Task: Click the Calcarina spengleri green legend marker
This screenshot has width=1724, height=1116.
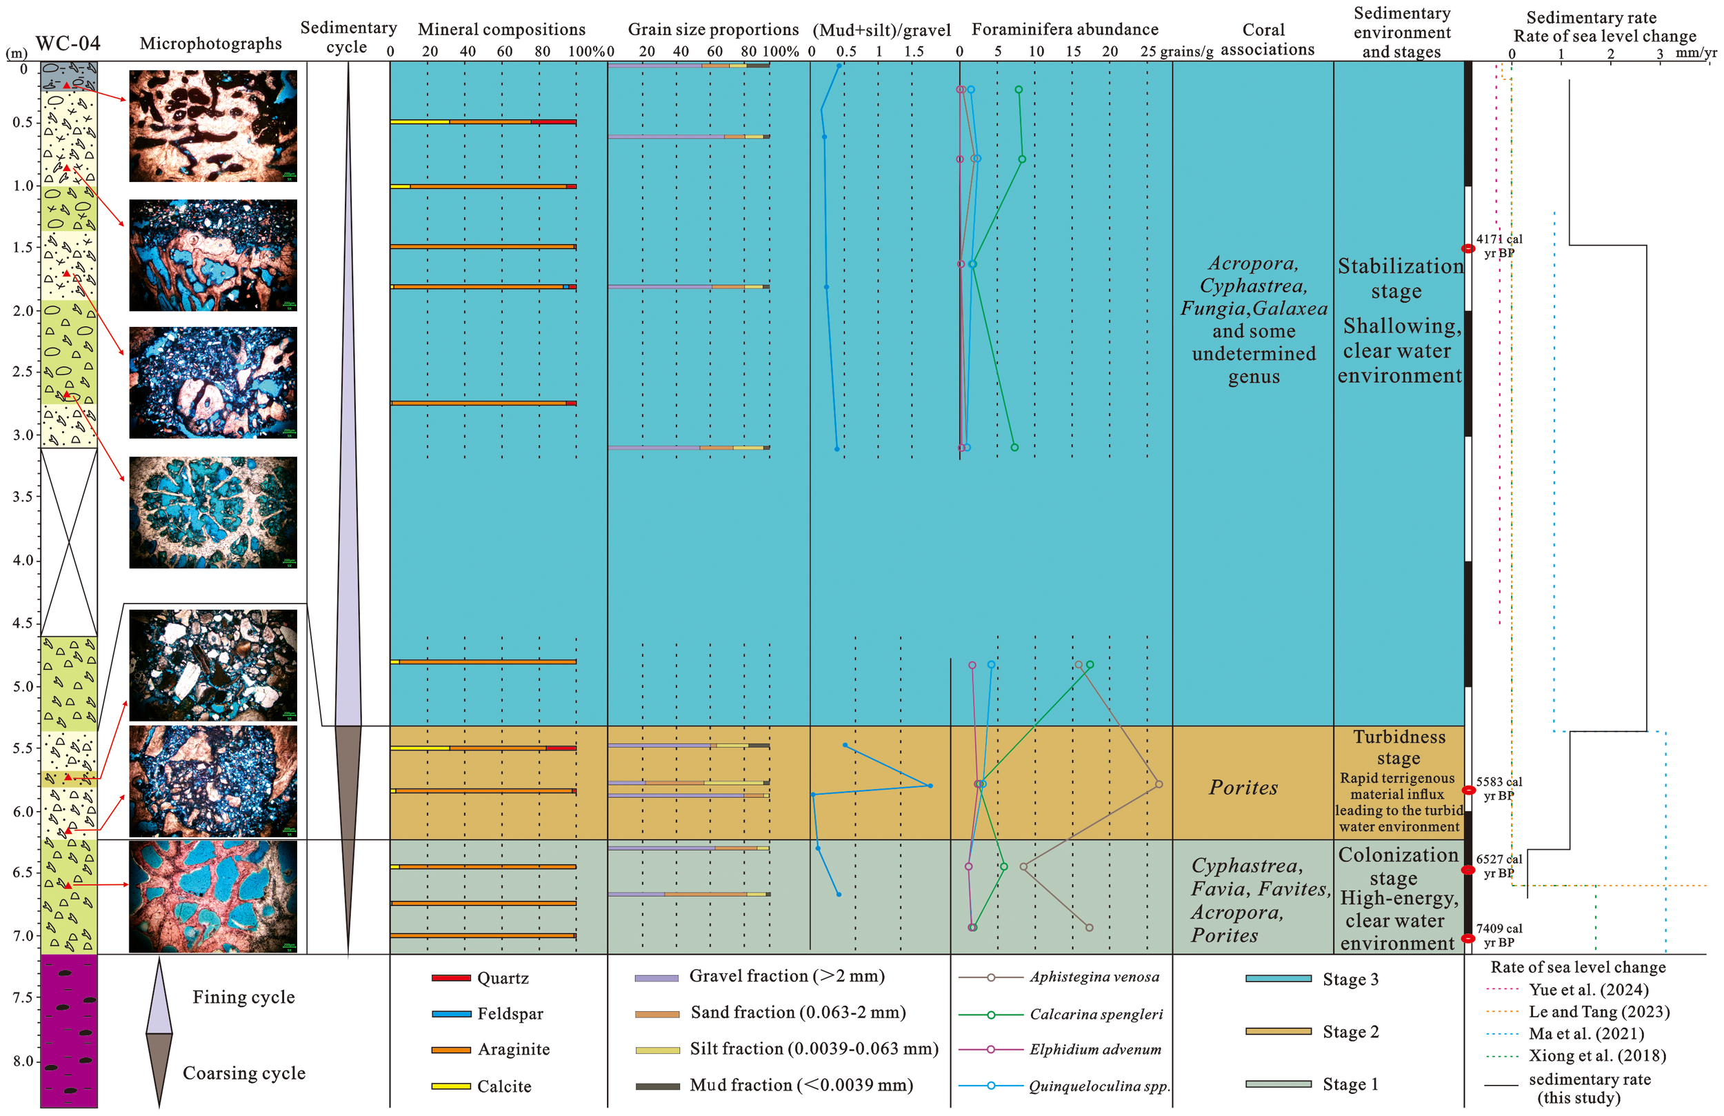Action: 990,1015
